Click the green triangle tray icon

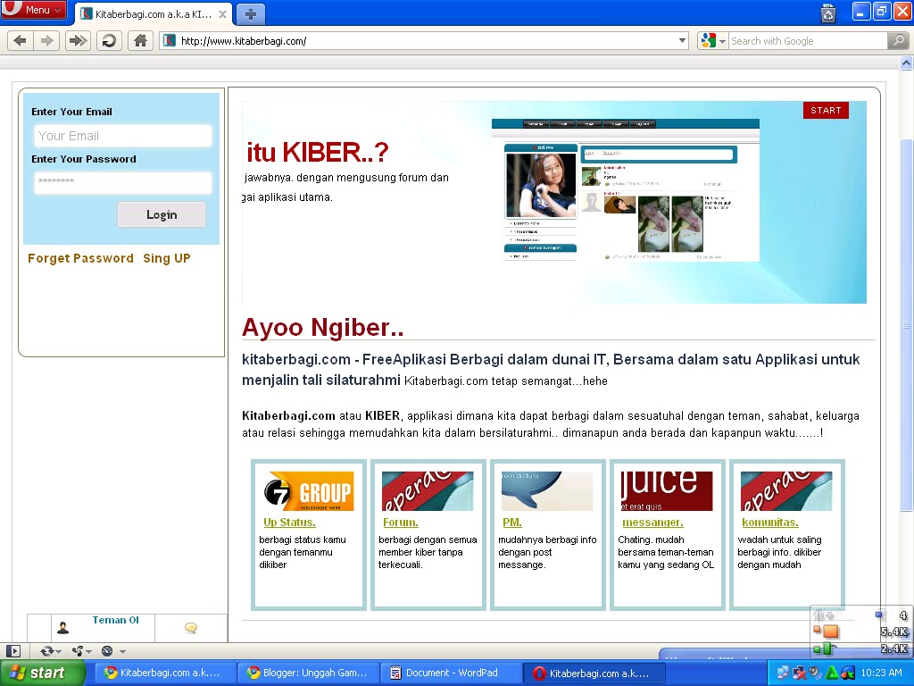pyautogui.click(x=831, y=673)
